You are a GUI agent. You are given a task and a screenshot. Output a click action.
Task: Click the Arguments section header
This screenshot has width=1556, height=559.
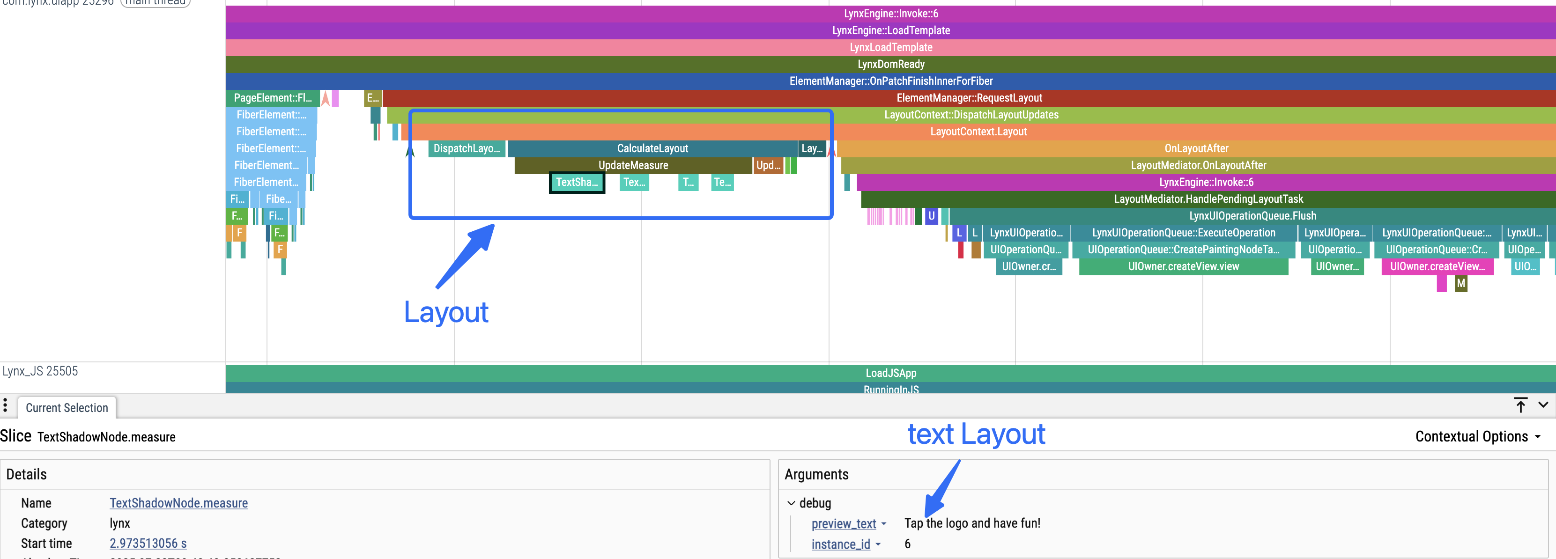[816, 474]
